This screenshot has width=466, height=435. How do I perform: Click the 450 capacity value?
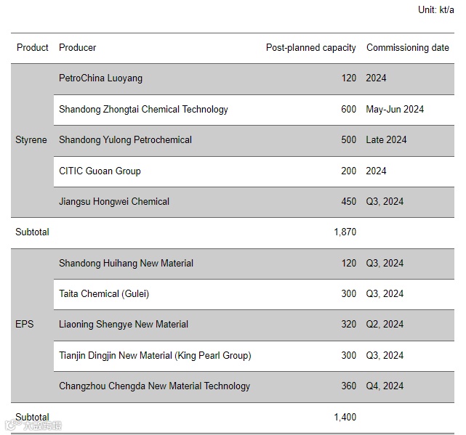tap(349, 202)
